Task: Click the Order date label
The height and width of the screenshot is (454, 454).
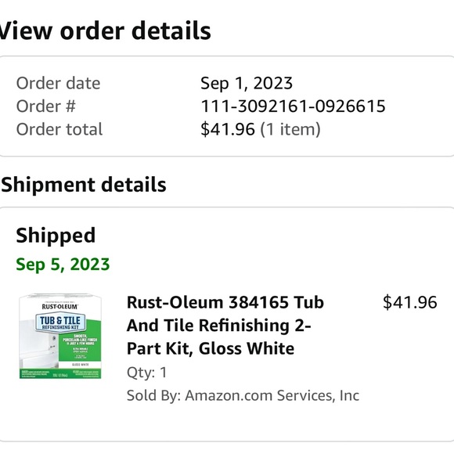Action: [x=58, y=83]
